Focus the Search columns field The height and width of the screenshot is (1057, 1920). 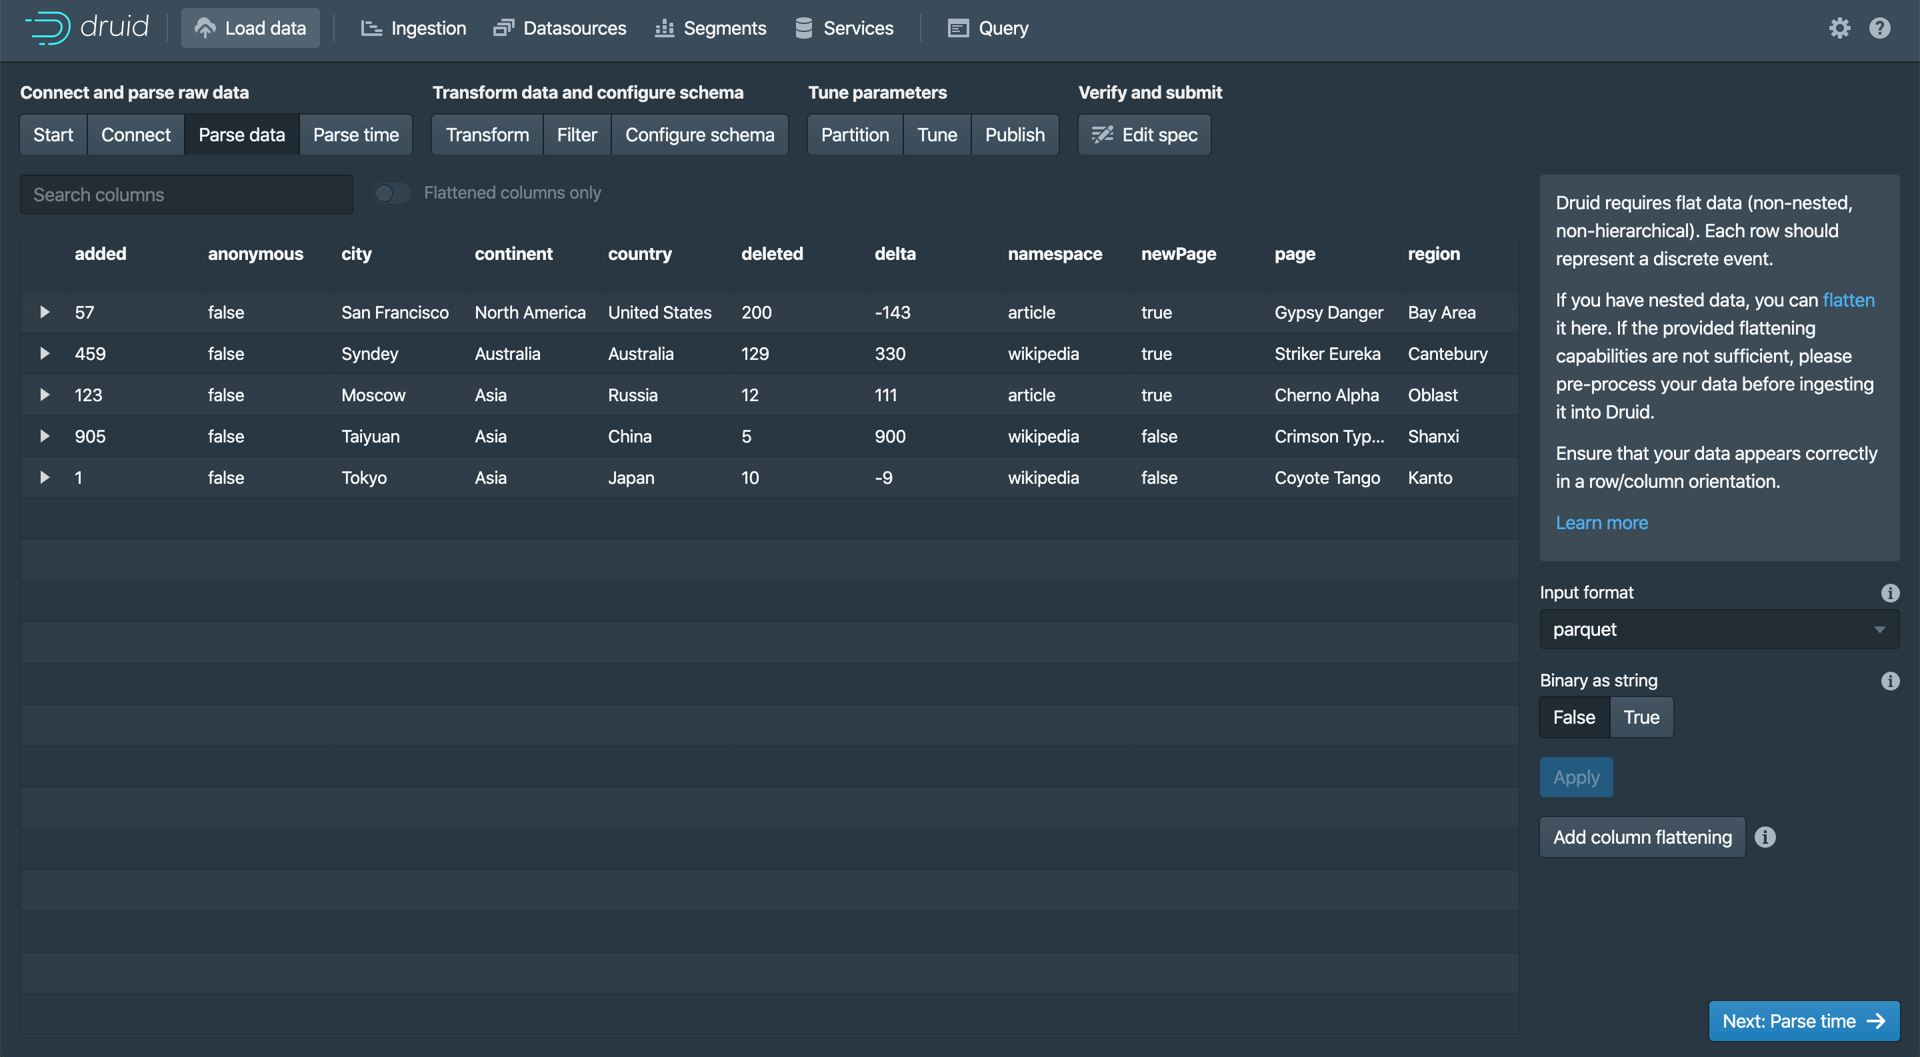click(187, 195)
